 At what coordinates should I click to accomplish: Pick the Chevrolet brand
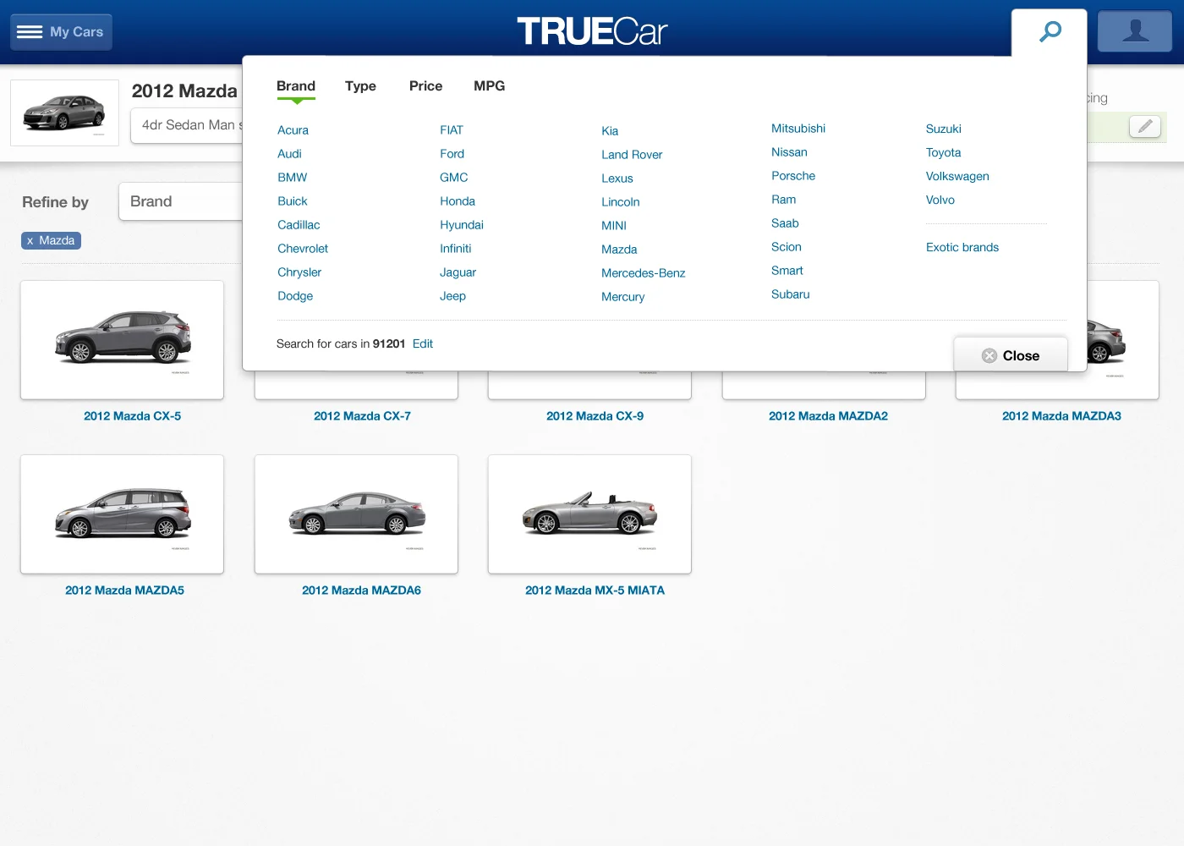point(303,249)
